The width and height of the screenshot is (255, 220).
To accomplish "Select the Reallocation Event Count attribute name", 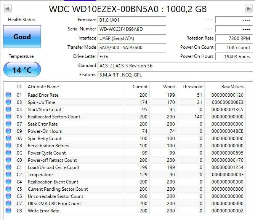I will coord(53,182).
